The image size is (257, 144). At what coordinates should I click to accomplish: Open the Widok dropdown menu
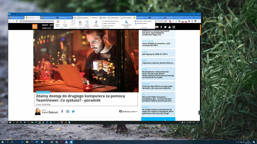[103, 18]
